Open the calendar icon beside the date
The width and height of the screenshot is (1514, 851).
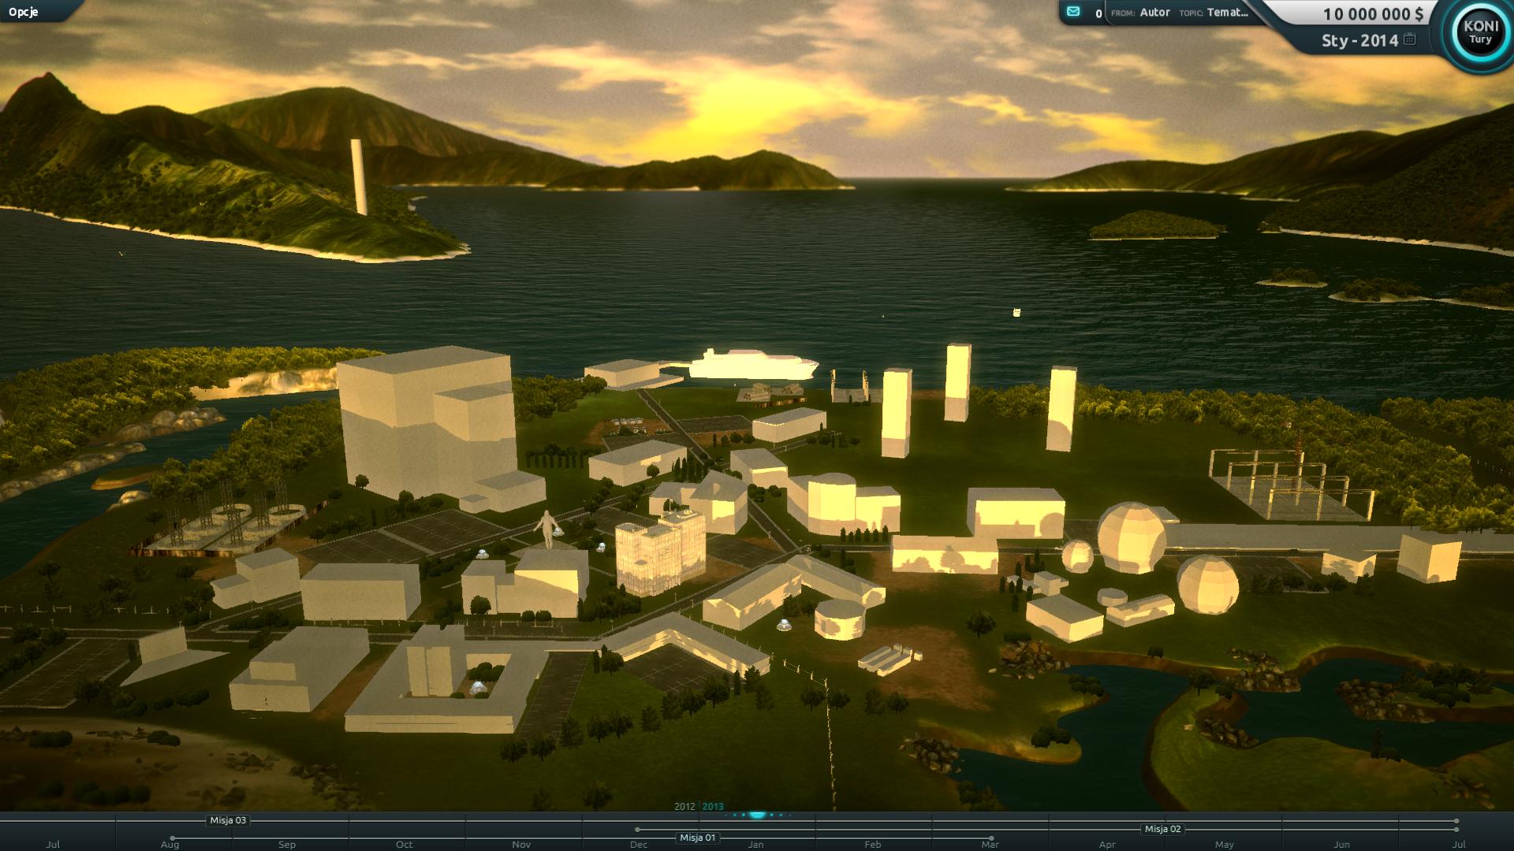[1410, 39]
